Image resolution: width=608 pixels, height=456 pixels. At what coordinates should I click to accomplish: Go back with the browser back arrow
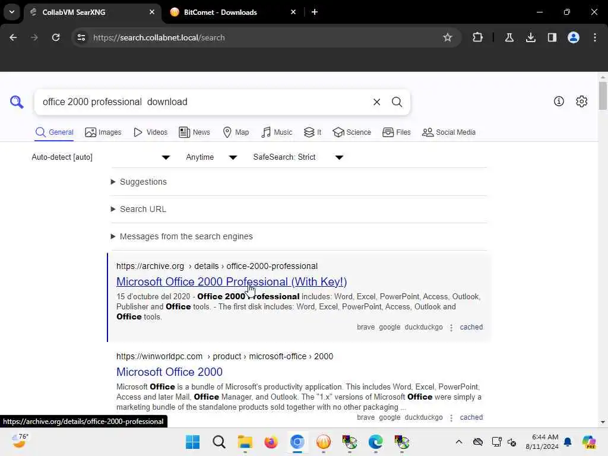(x=13, y=37)
